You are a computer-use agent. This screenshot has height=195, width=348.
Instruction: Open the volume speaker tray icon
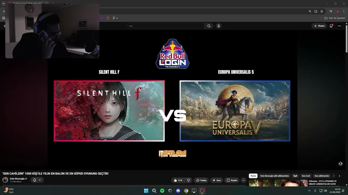[325, 191]
